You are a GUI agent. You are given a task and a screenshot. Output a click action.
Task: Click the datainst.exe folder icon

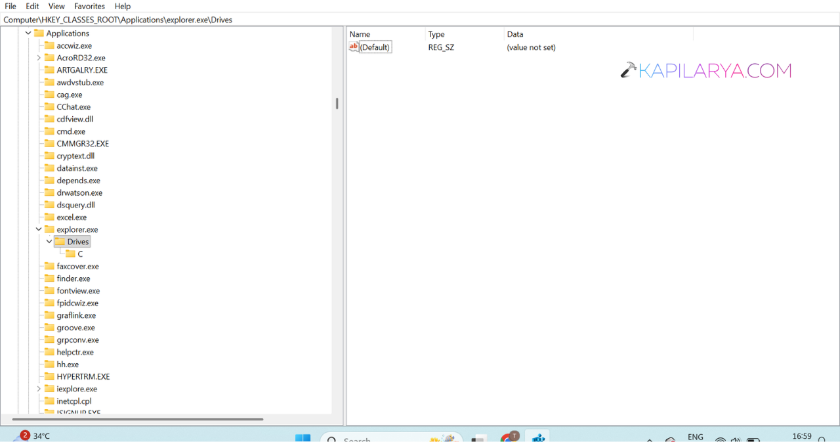pos(49,168)
